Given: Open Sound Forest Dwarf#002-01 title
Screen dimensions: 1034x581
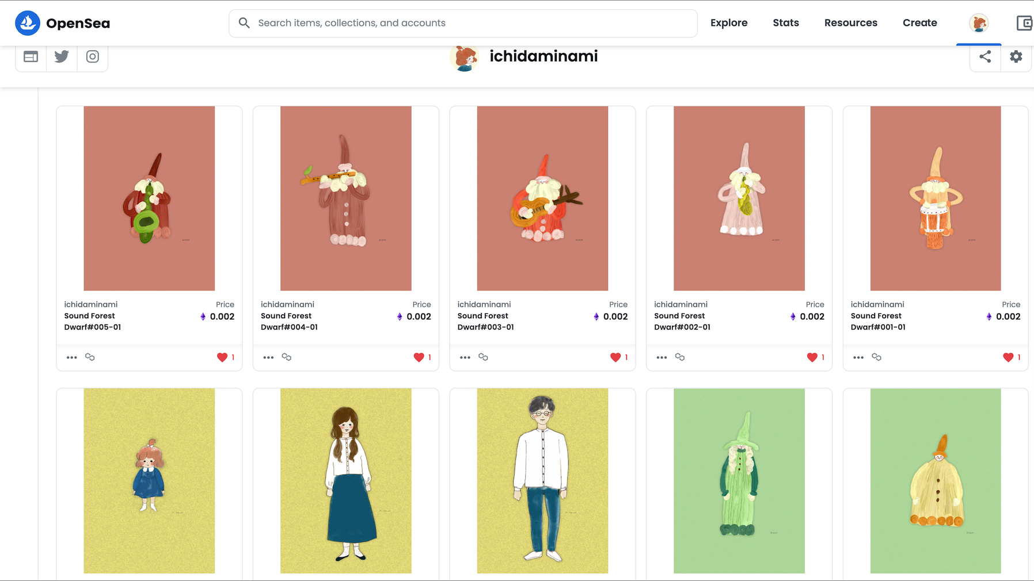Looking at the screenshot, I should [682, 322].
